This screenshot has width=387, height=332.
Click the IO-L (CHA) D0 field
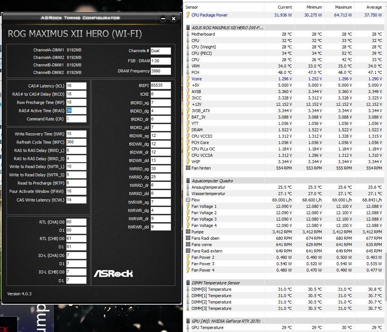coord(76,255)
